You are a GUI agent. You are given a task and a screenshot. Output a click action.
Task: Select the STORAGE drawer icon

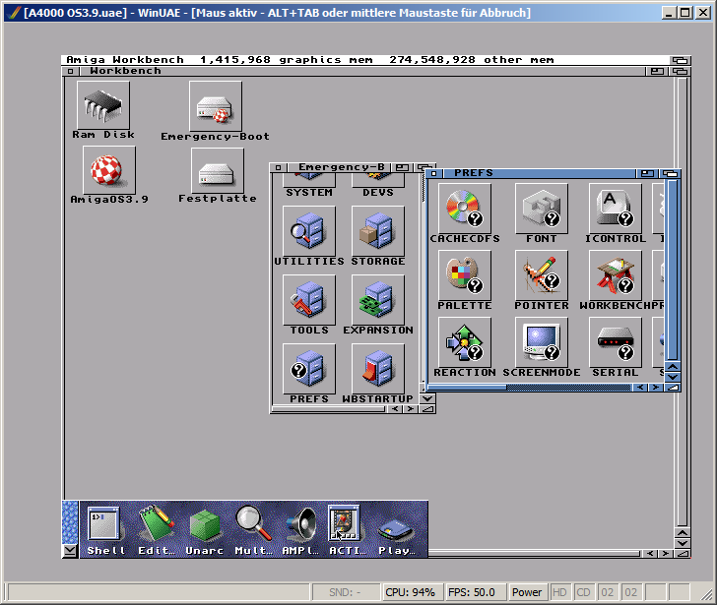point(378,231)
